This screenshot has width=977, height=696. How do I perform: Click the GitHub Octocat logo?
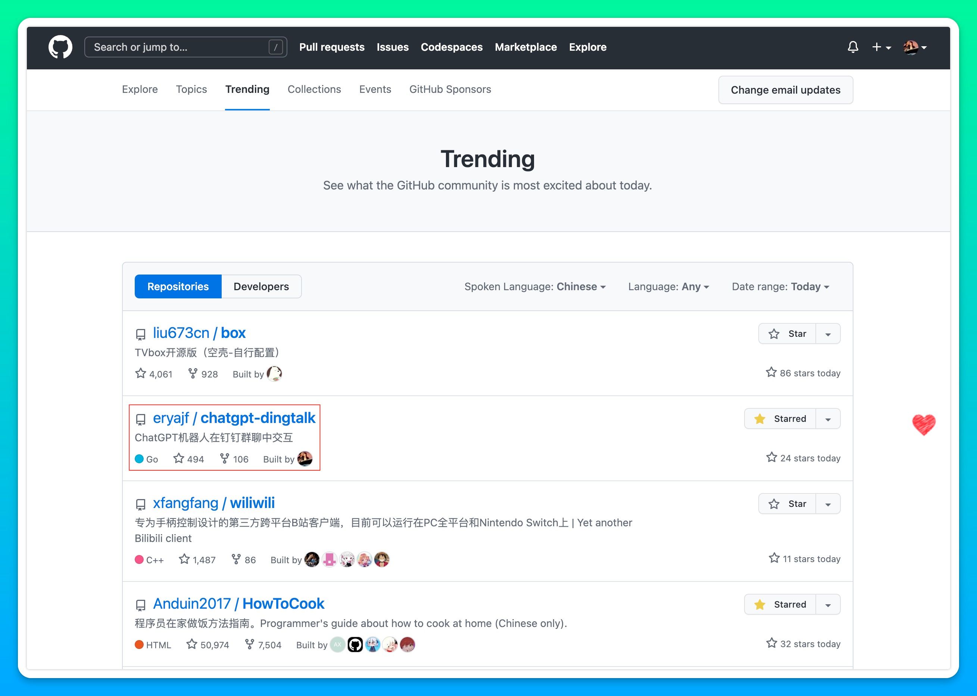60,47
